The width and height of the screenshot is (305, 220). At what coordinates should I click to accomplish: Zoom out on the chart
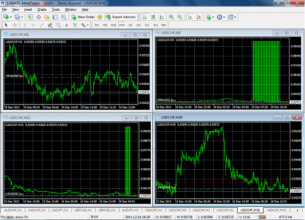click(180, 17)
